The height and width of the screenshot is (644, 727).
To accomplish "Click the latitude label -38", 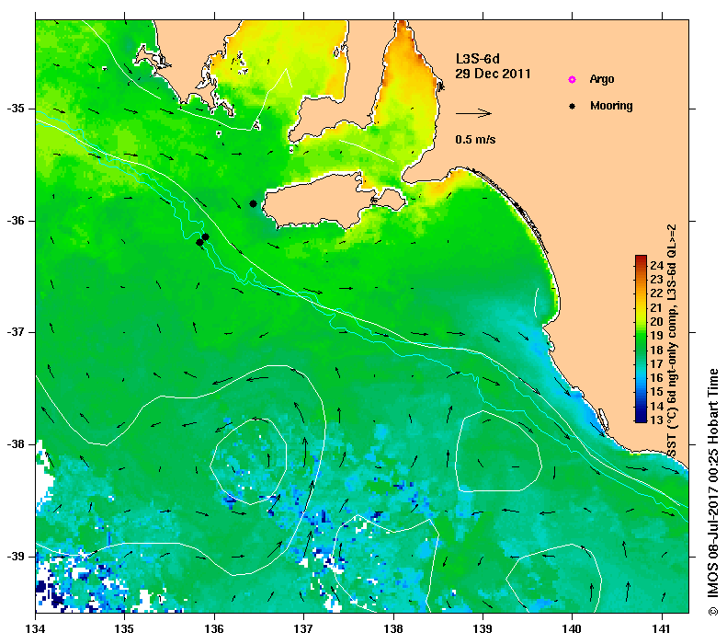I will pyautogui.click(x=16, y=444).
